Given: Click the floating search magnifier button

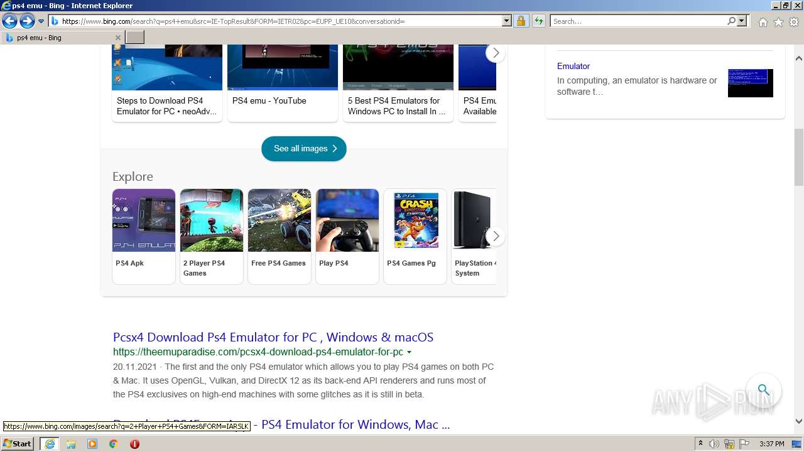Looking at the screenshot, I should pyautogui.click(x=763, y=390).
